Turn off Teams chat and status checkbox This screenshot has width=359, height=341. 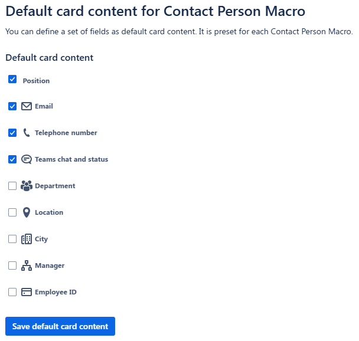coord(12,159)
